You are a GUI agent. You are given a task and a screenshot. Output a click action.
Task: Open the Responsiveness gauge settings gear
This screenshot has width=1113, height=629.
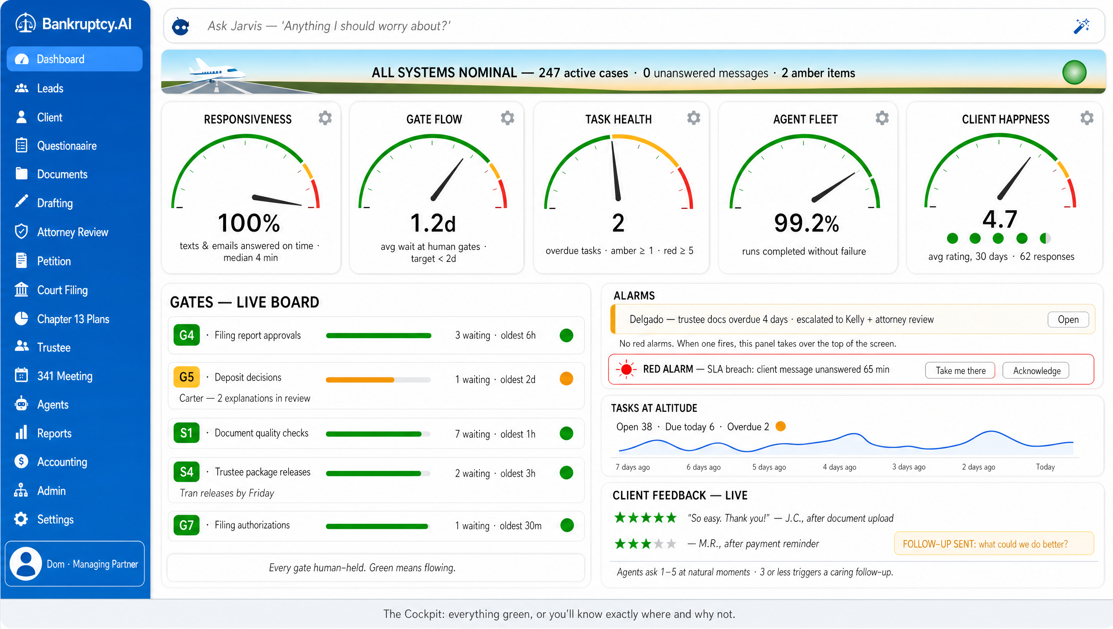pyautogui.click(x=325, y=118)
